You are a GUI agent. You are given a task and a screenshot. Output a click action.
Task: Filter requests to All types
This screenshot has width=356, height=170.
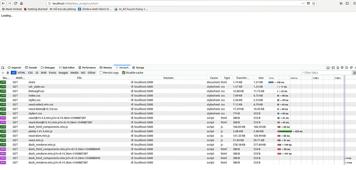click(x=14, y=73)
